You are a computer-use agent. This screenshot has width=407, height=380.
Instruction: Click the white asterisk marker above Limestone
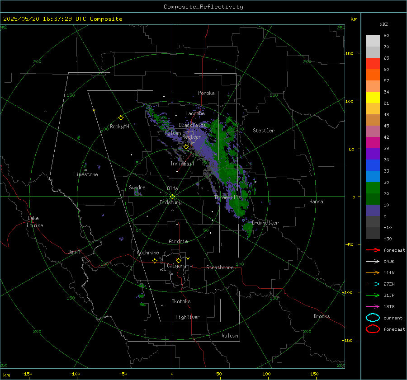(85, 170)
